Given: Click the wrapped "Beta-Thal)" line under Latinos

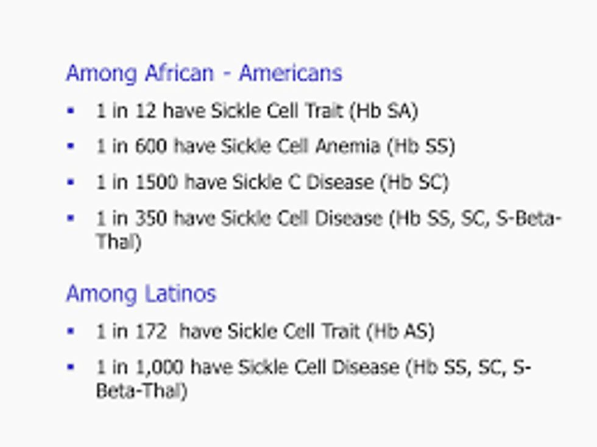Looking at the screenshot, I should (x=141, y=390).
